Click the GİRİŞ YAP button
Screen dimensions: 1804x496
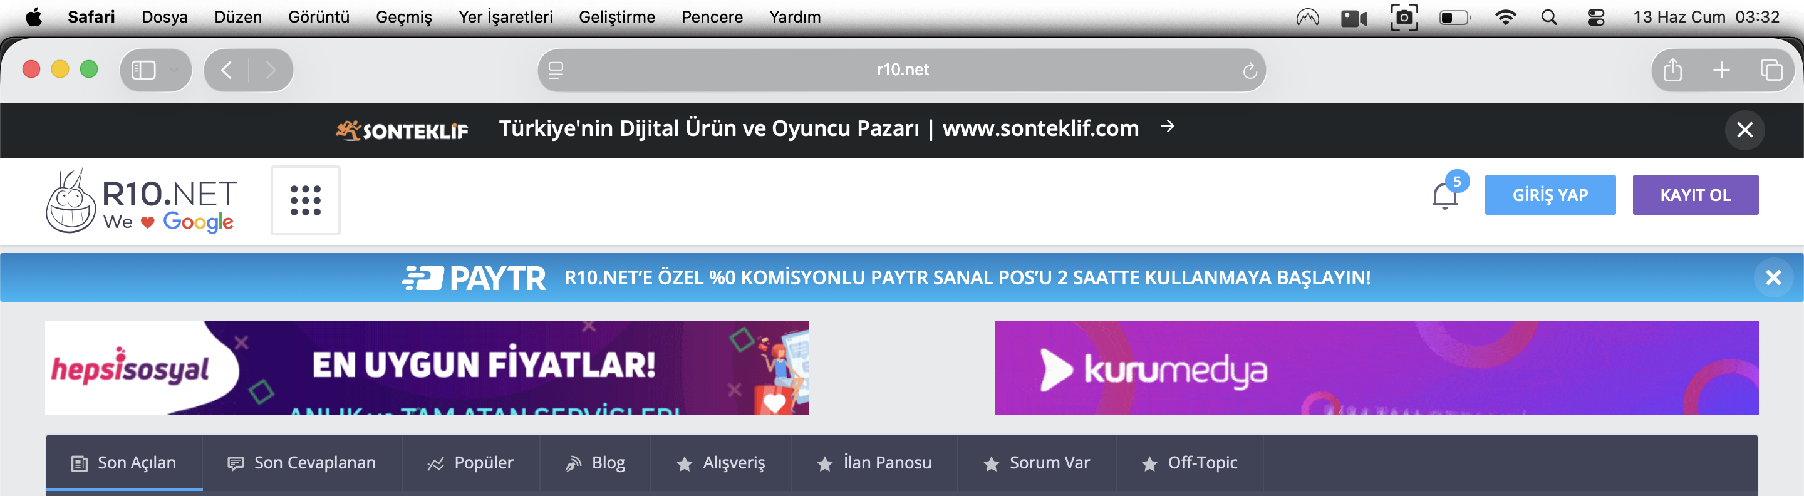coord(1550,195)
